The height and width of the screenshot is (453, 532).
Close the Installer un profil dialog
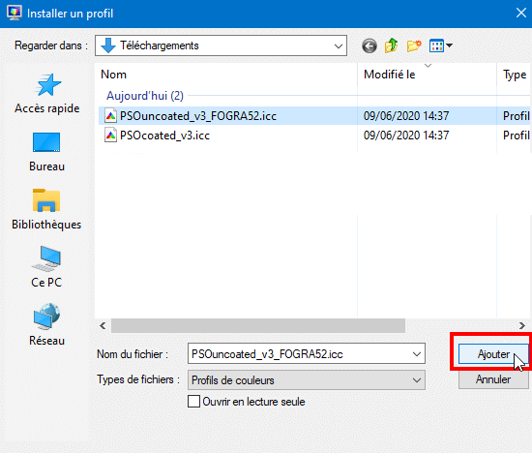click(x=520, y=13)
